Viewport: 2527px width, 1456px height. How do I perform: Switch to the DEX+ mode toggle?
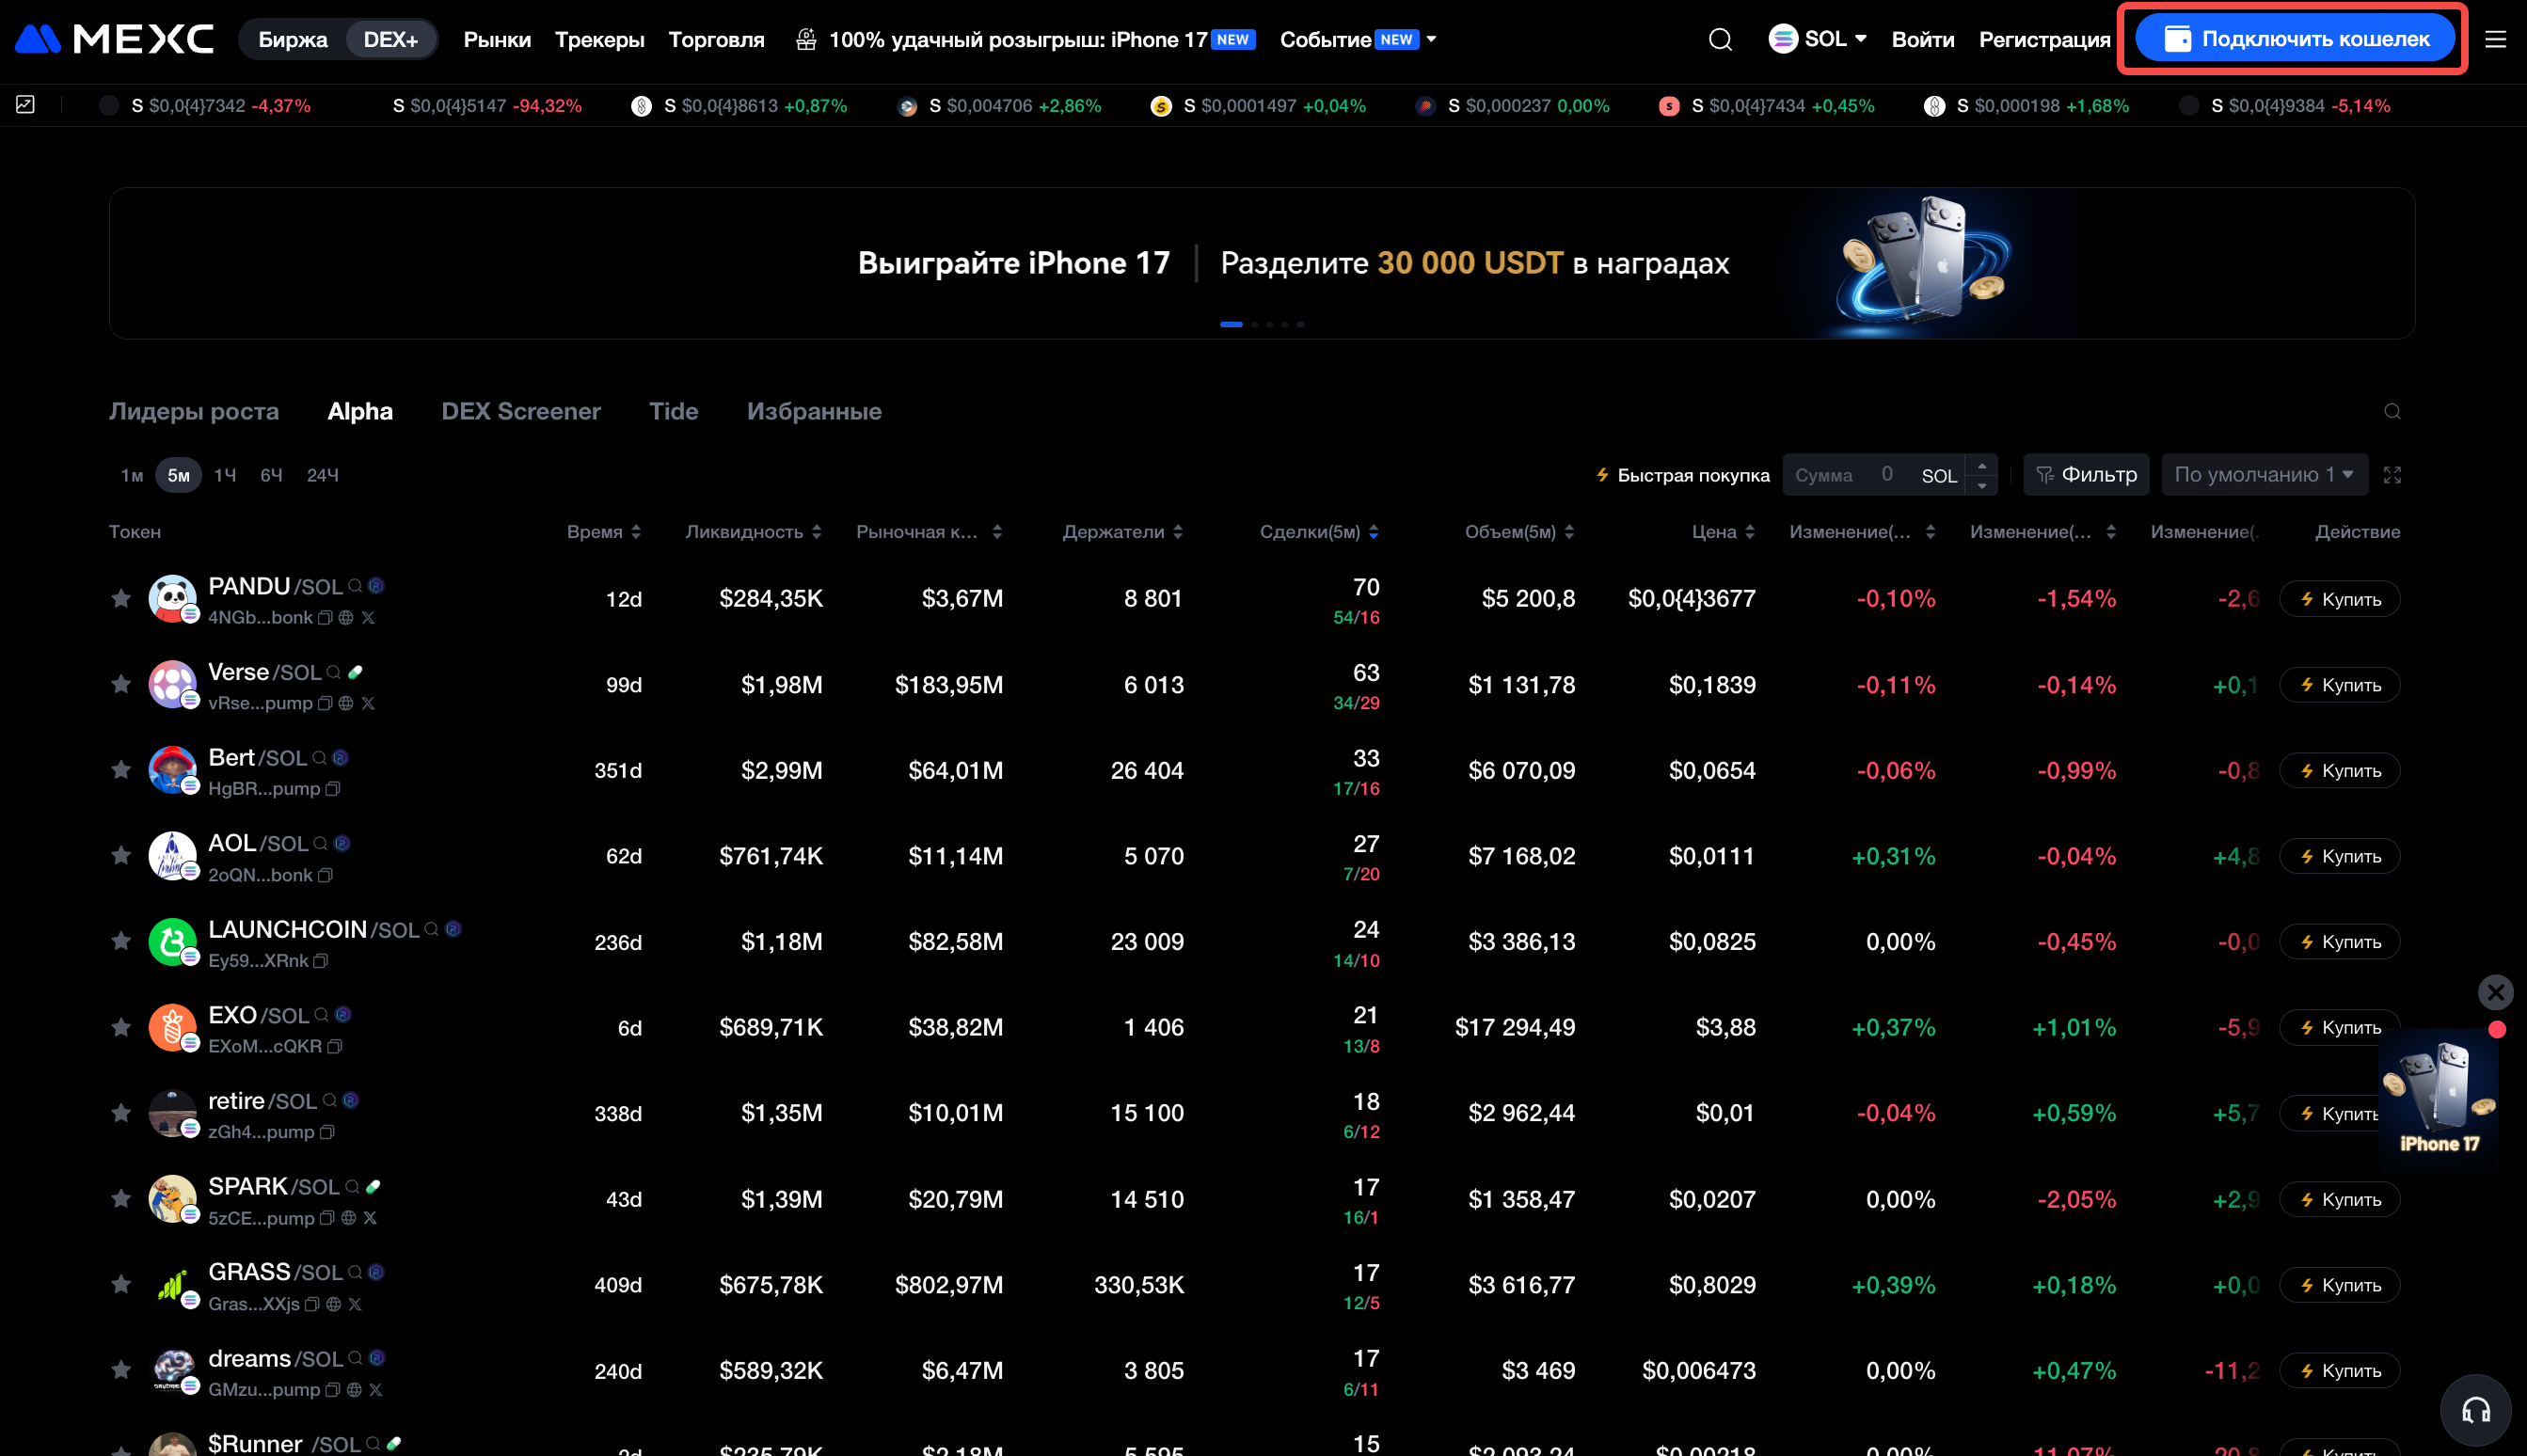click(390, 40)
